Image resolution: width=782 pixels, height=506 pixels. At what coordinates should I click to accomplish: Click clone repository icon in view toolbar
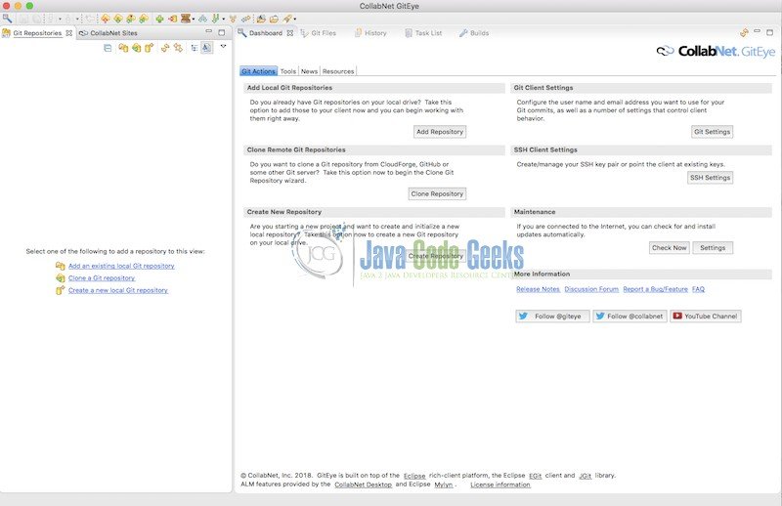pos(136,48)
